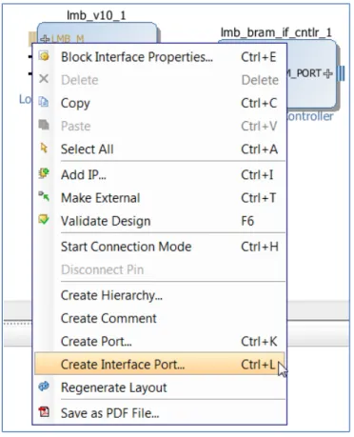Click the Make External arrow icon
This screenshot has width=354, height=437.
point(44,196)
